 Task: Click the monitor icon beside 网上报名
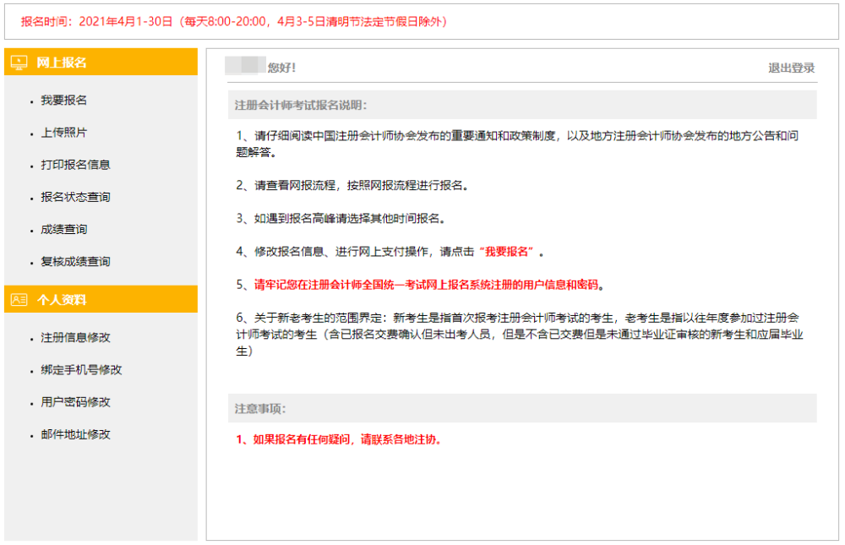[19, 63]
